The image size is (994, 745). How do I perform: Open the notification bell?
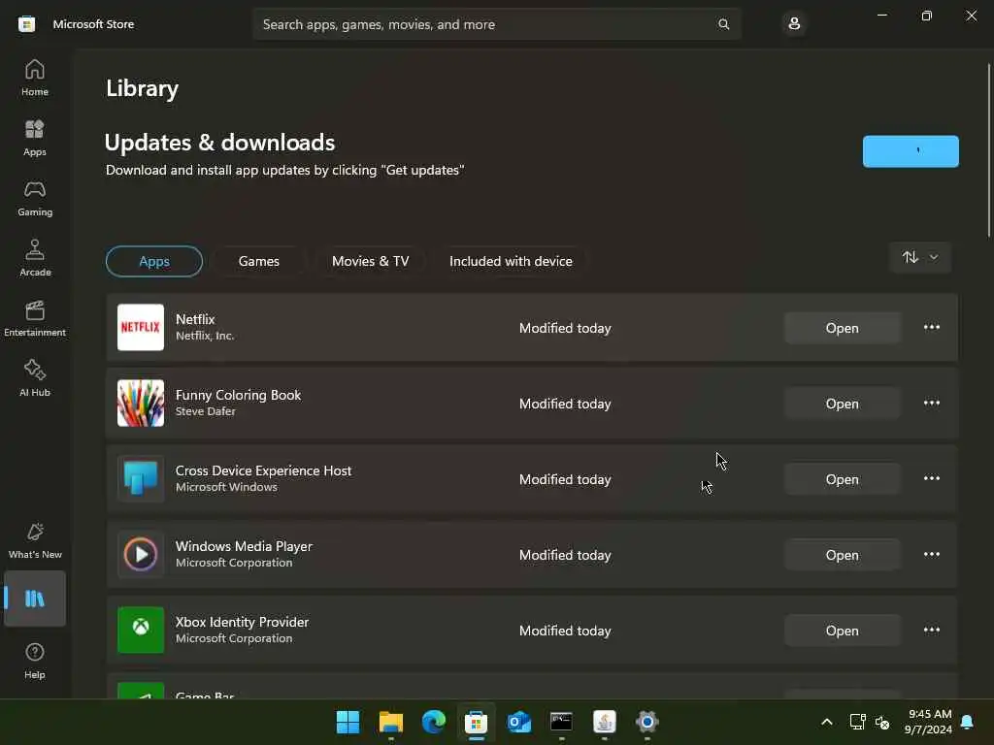(x=968, y=722)
